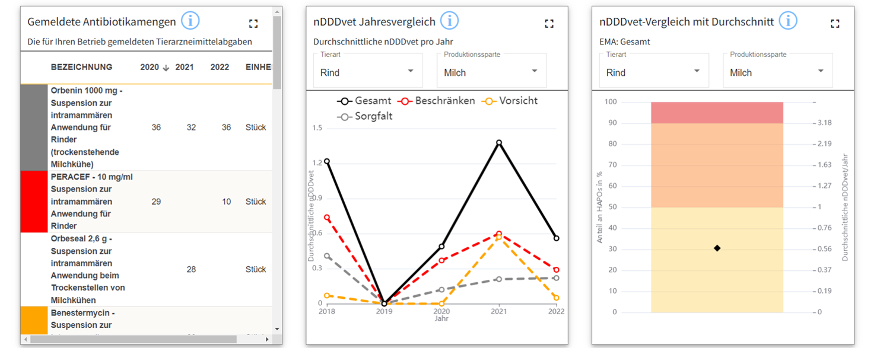Screen dimensions: 877x348
Task: Maximize the nDDDvet Jahresvergleich chart
Action: 549,24
